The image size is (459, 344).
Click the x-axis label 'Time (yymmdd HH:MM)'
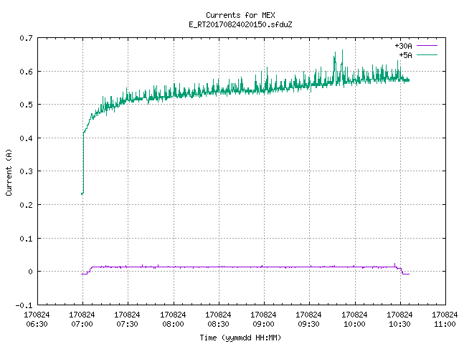tap(240, 338)
